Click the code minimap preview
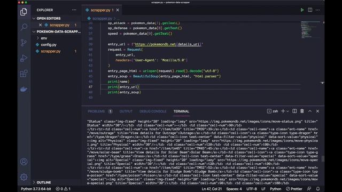This screenshot has width=342, height=192. pos(310,30)
